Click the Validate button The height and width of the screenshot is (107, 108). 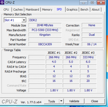pyautogui.click(x=74, y=101)
